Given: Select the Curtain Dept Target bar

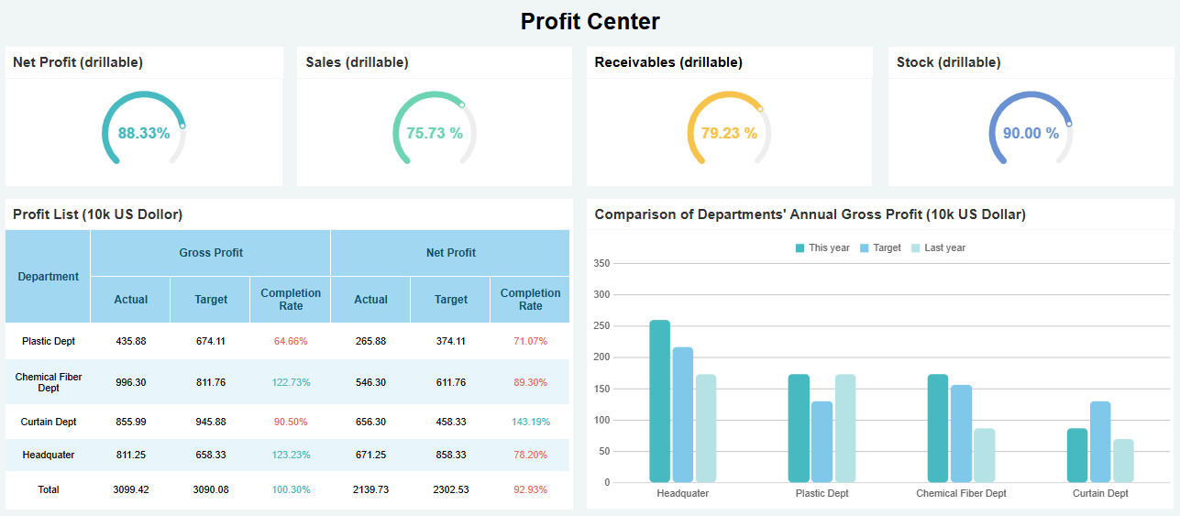Looking at the screenshot, I should pyautogui.click(x=1100, y=441).
